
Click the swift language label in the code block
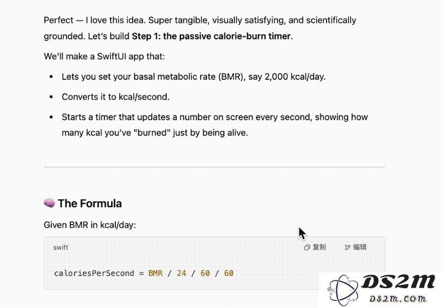click(x=61, y=247)
